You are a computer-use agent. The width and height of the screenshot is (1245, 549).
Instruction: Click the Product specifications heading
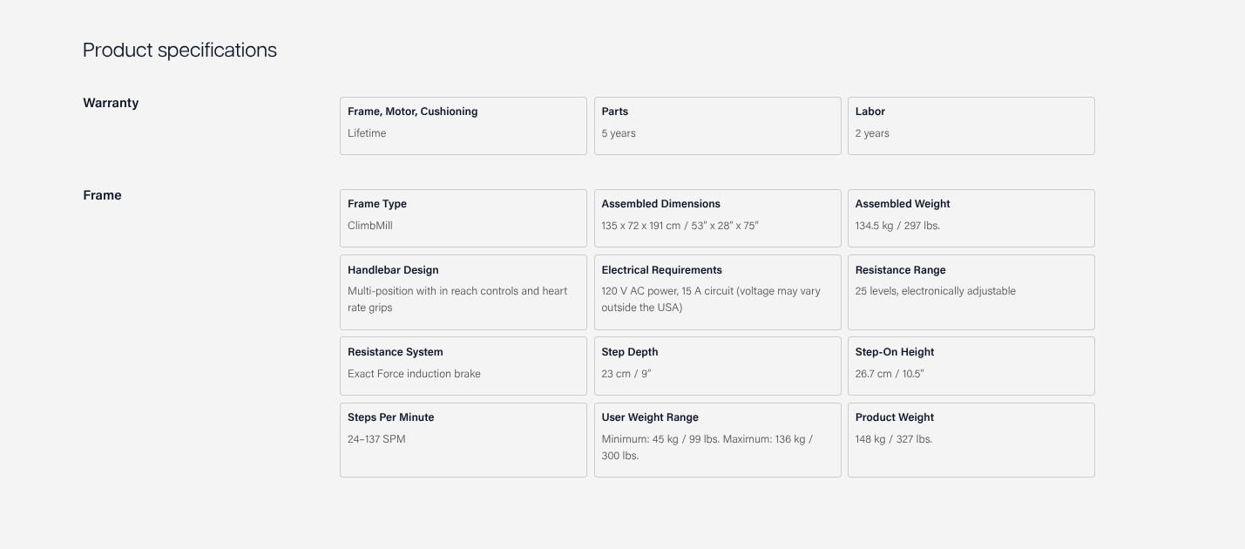pyautogui.click(x=179, y=50)
